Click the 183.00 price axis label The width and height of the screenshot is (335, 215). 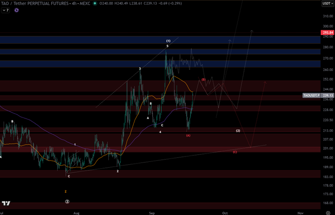tap(328, 177)
